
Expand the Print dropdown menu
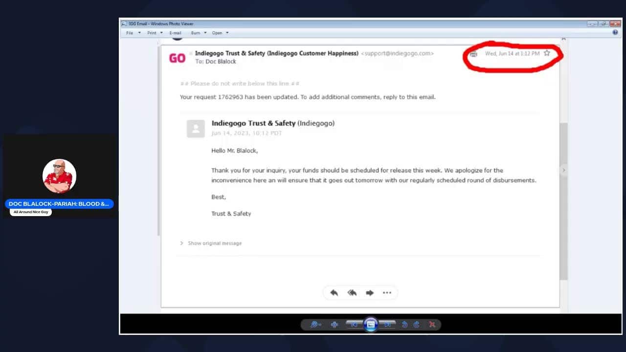pos(155,33)
